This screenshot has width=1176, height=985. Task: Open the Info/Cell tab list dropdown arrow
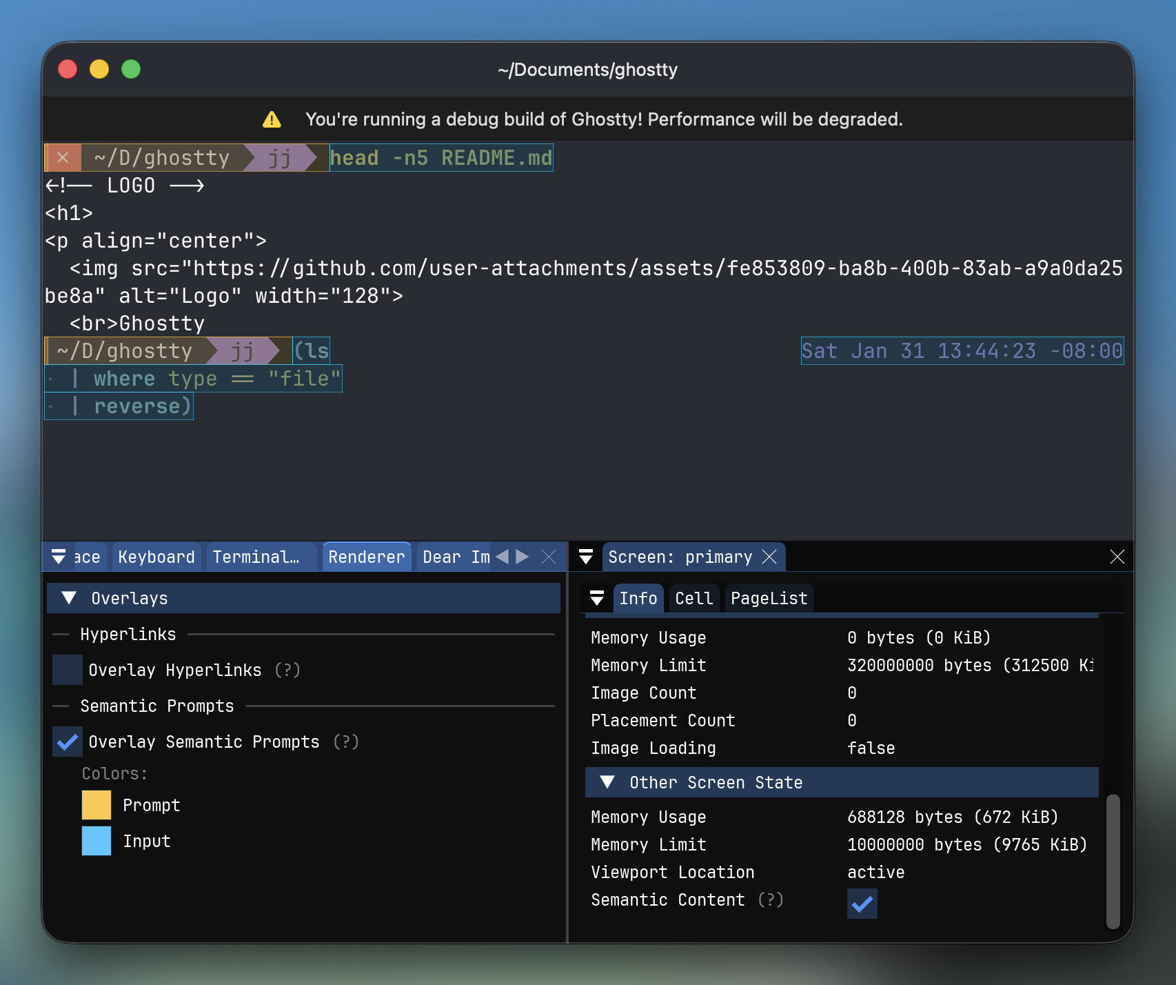click(597, 598)
